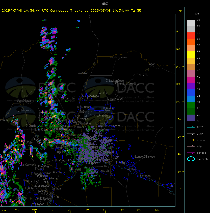
Task: Click the yellow eburn arrow legend icon
Action: pos(191,140)
